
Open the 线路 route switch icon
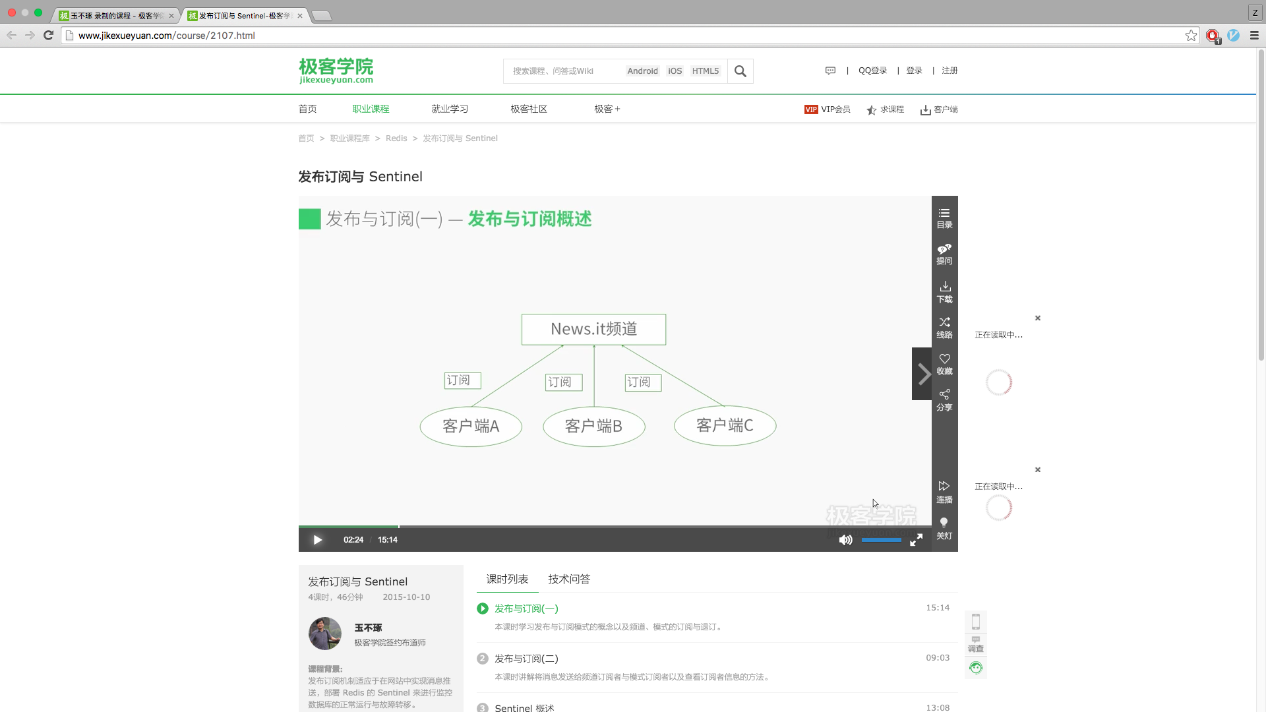(x=944, y=328)
